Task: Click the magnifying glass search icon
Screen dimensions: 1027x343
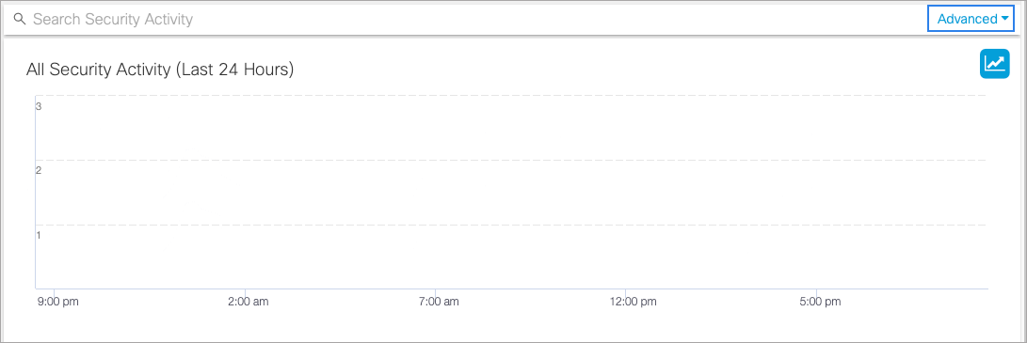Action: click(20, 19)
